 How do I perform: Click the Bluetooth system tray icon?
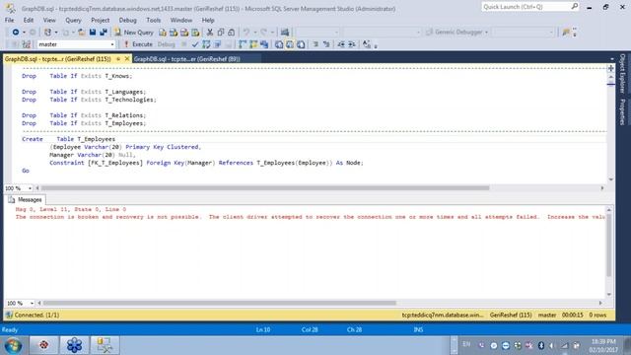pos(541,346)
